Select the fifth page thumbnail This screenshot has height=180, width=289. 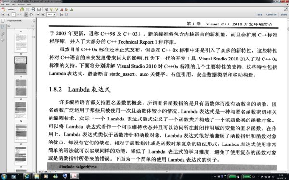(21, 132)
